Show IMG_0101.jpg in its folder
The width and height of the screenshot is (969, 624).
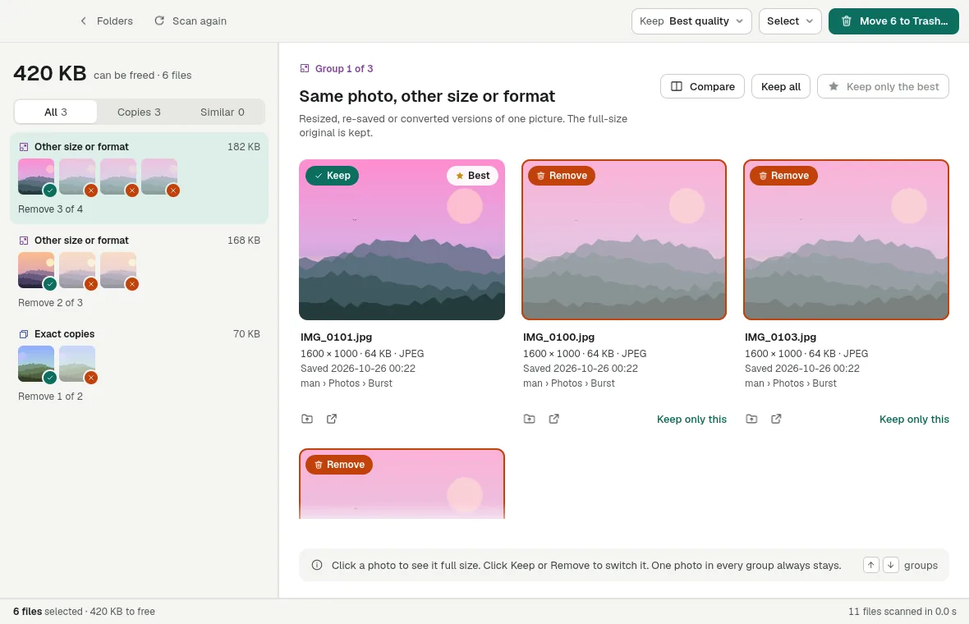[307, 419]
